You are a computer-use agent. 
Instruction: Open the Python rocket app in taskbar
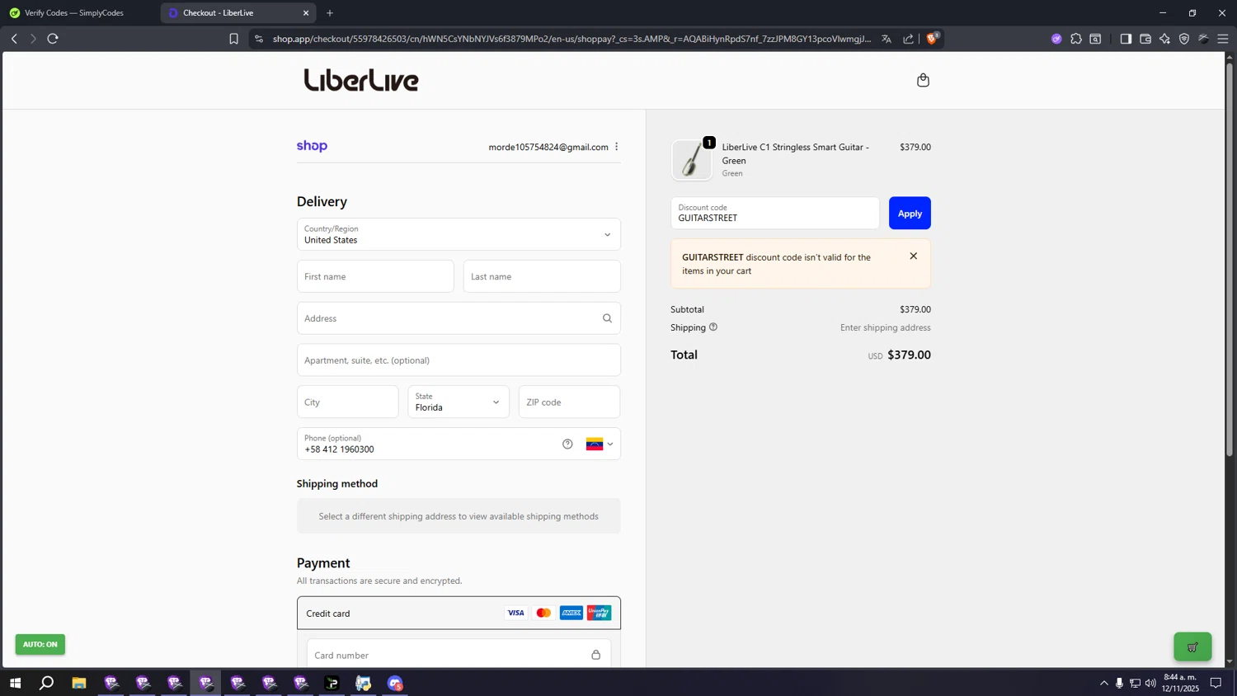pyautogui.click(x=364, y=683)
